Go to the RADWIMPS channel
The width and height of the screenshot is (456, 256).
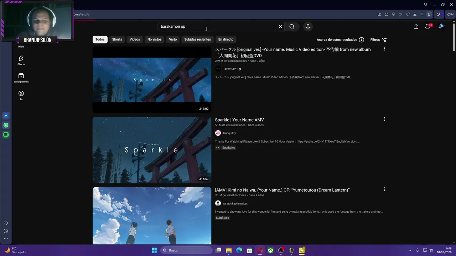point(230,69)
